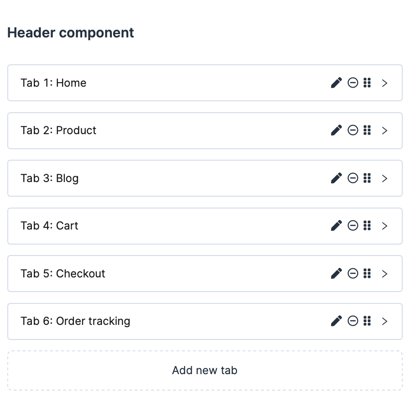This screenshot has width=410, height=407.
Task: Edit Tab 4: Cart using pencil icon
Action: (336, 226)
